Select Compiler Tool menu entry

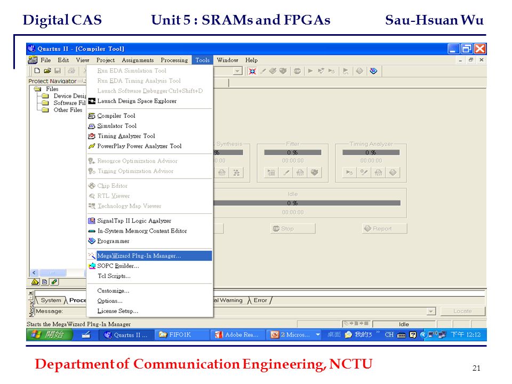pyautogui.click(x=150, y=116)
